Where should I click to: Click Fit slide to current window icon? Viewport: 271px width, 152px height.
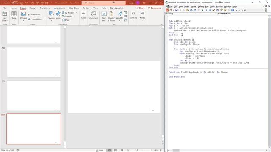click(160, 150)
